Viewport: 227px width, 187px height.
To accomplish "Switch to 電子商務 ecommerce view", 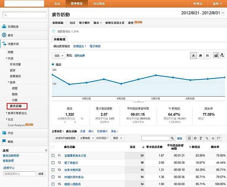I will pos(95,46).
